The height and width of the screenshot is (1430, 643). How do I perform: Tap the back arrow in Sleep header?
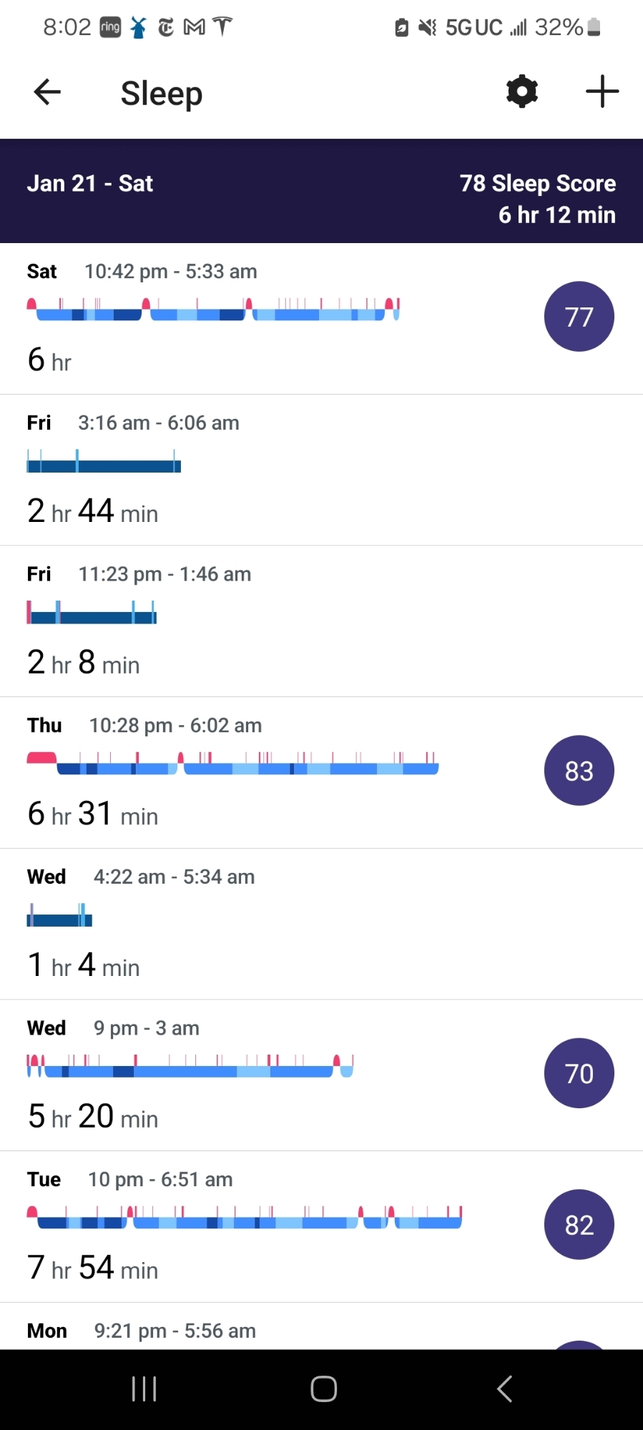coord(47,92)
